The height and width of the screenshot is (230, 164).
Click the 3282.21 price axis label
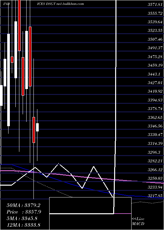(155, 161)
